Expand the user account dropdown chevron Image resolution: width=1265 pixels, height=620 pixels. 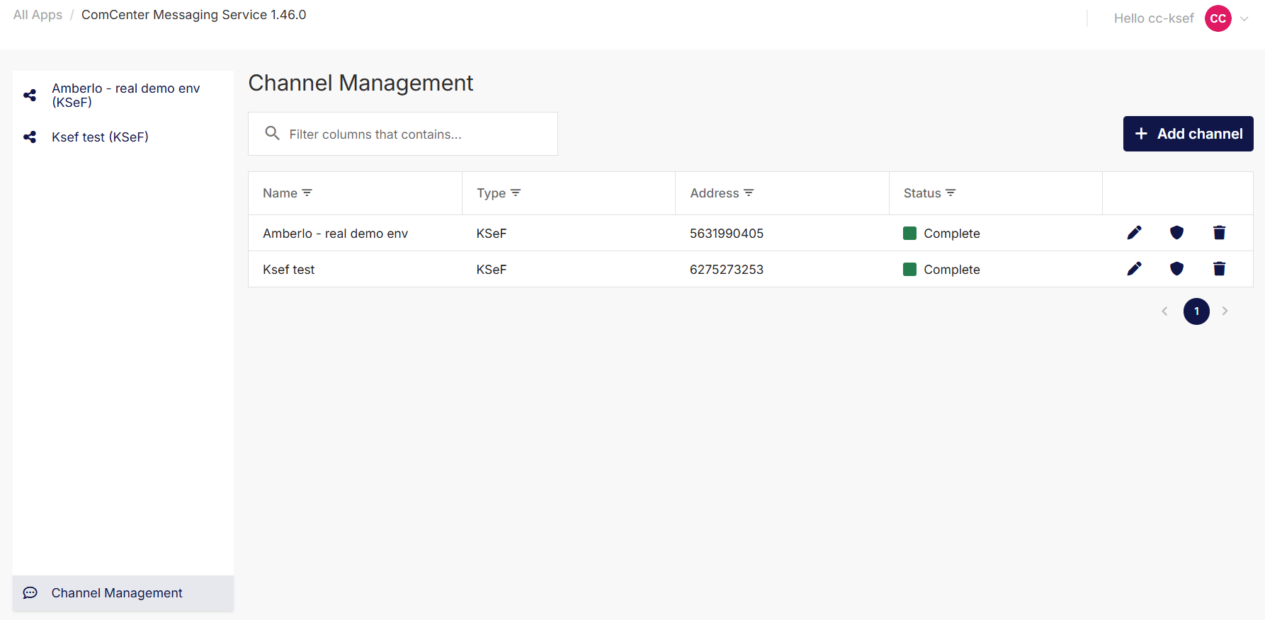[x=1244, y=19]
